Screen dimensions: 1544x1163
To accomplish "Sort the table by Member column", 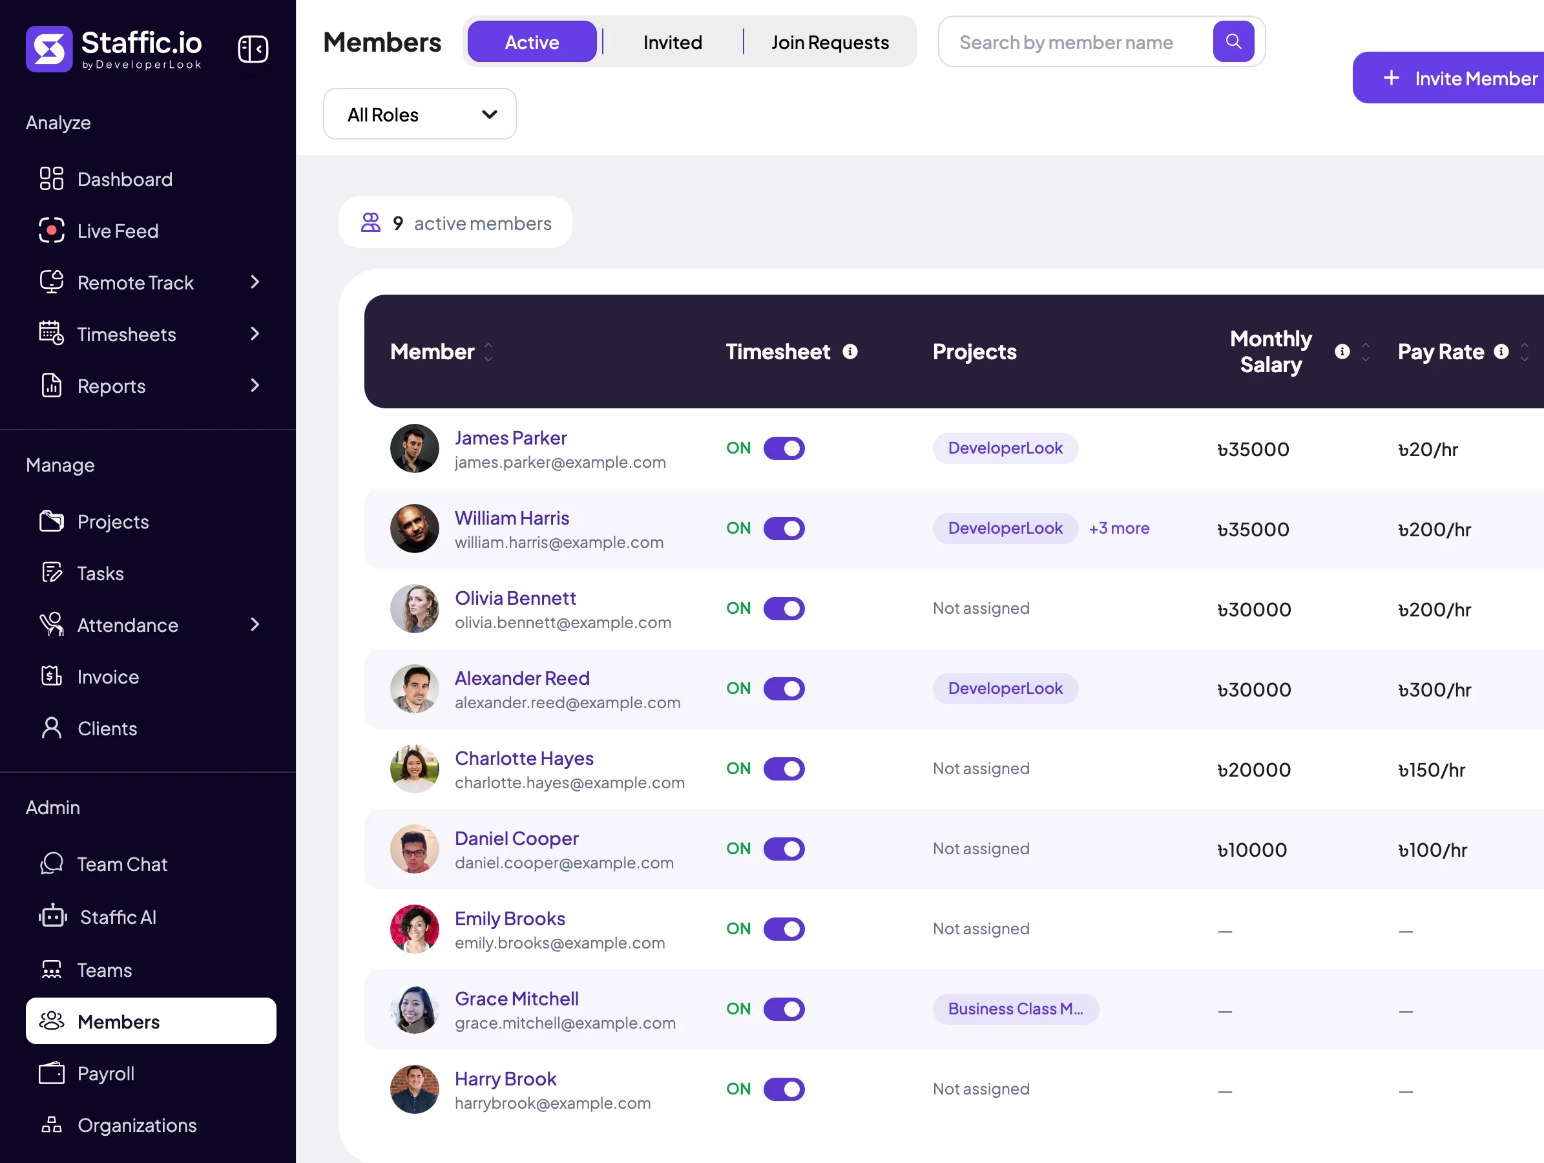I will coord(488,352).
